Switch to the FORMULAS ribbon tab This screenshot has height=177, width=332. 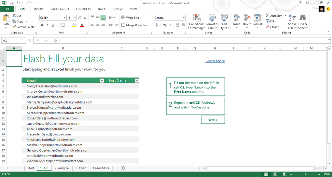pos(84,9)
